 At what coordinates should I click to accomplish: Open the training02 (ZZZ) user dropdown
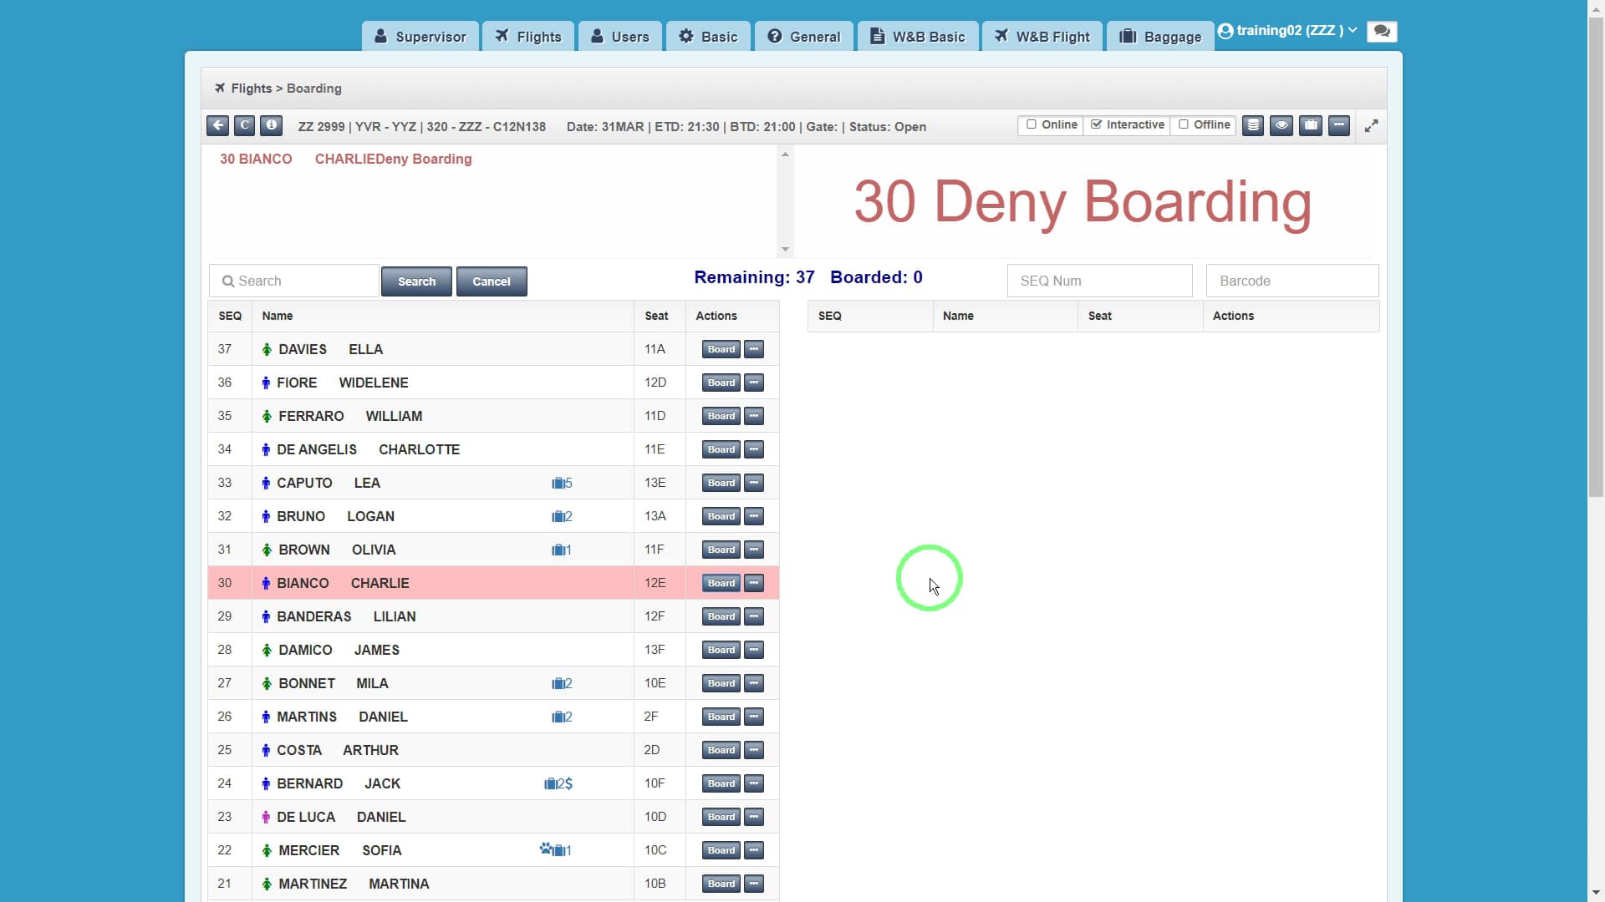[1286, 30]
